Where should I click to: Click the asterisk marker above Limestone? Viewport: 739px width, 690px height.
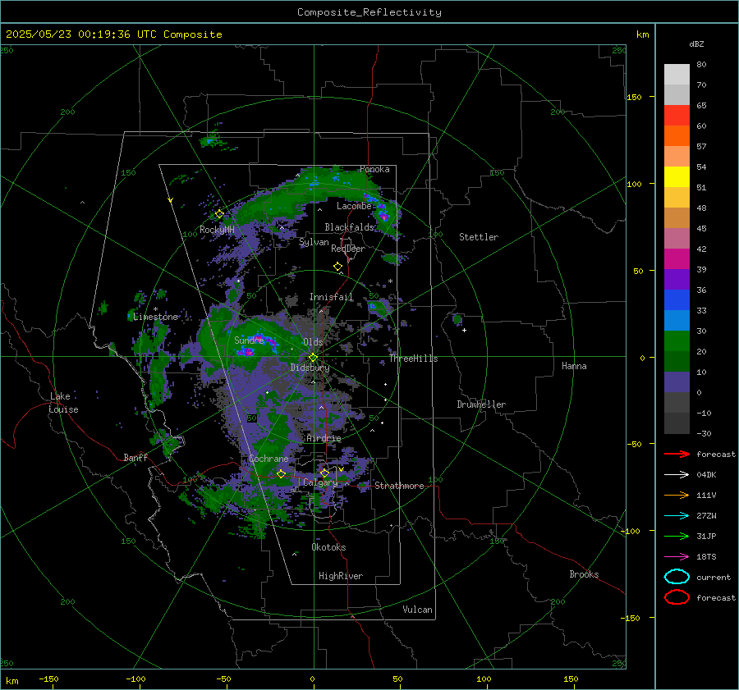click(155, 309)
